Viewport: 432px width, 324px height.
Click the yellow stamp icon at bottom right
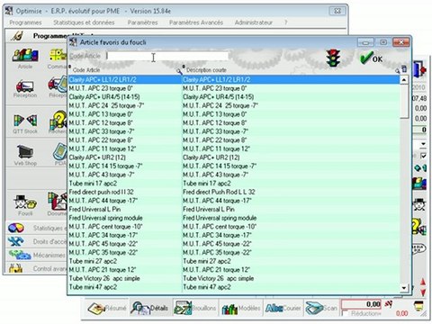tap(418, 306)
